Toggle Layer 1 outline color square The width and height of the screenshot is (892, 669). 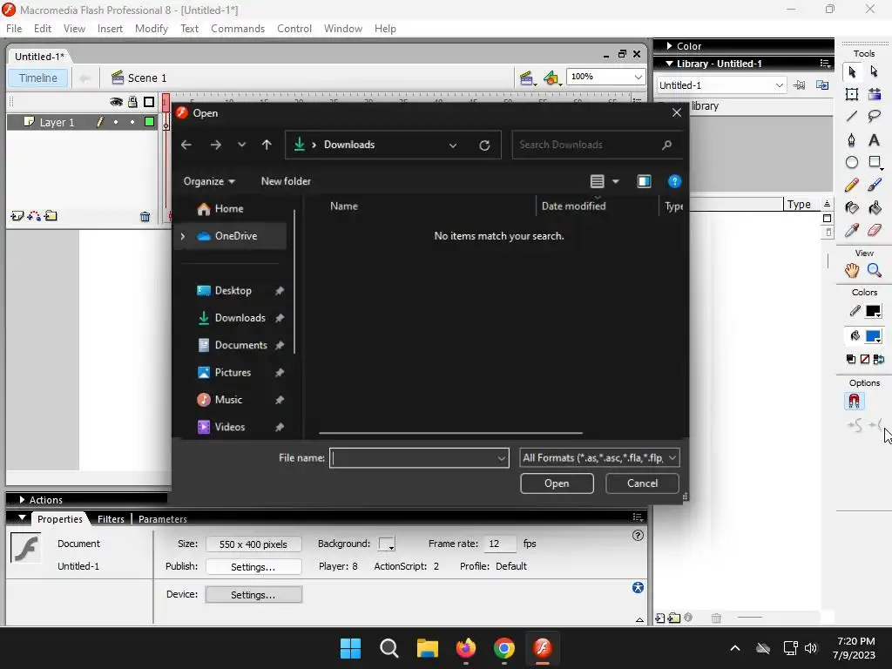[150, 122]
